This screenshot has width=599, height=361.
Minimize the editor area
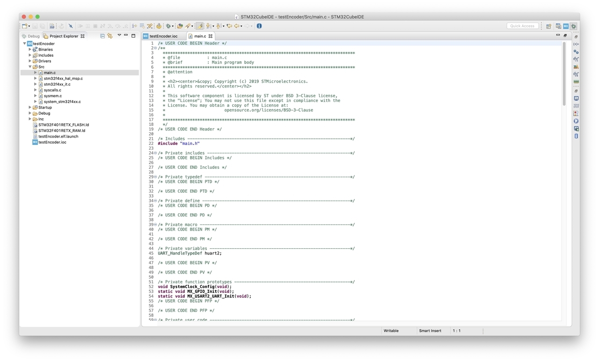(558, 35)
